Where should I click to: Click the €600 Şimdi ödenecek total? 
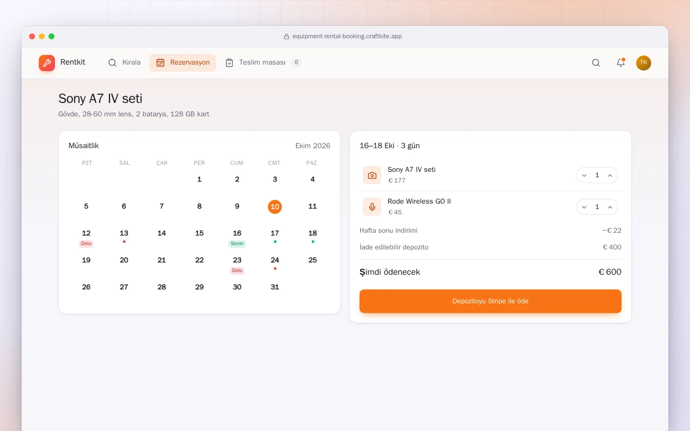tap(610, 272)
